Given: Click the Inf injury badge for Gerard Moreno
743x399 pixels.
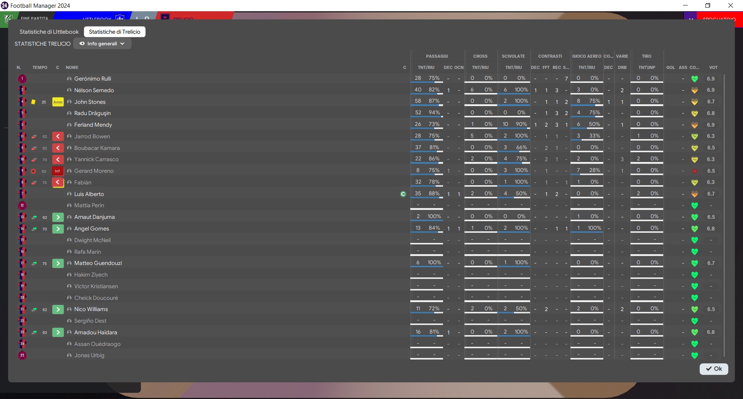Looking at the screenshot, I should pyautogui.click(x=58, y=171).
